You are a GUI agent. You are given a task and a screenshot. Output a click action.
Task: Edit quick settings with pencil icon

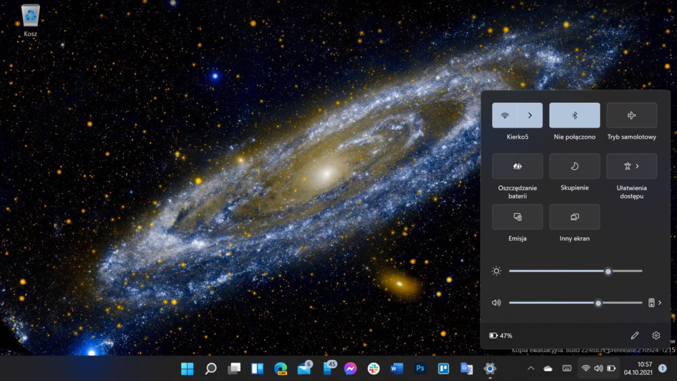click(x=634, y=336)
